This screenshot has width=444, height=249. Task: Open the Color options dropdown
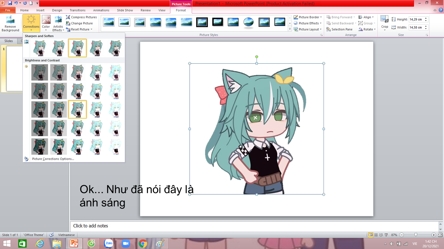46,23
